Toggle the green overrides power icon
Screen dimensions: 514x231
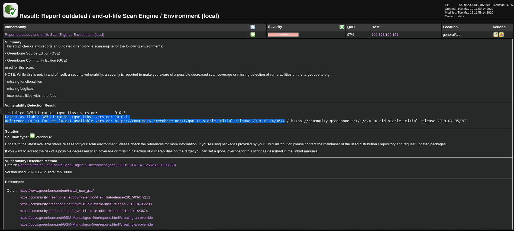coord(342,27)
